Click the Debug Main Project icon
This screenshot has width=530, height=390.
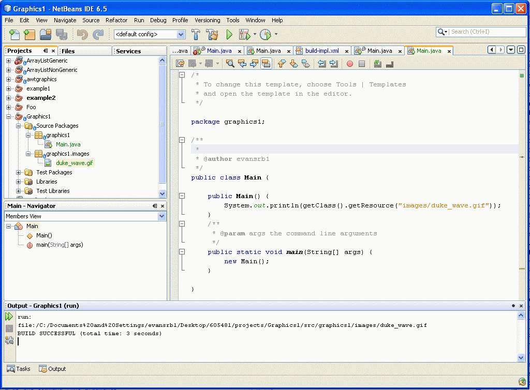click(x=244, y=35)
